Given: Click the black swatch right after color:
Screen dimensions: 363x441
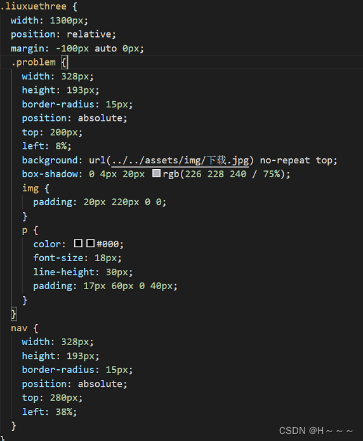Looking at the screenshot, I should point(78,243).
